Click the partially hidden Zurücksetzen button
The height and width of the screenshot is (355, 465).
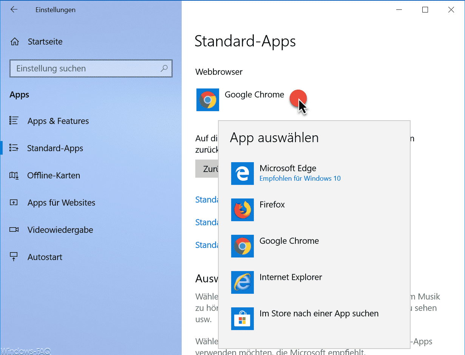pos(207,169)
